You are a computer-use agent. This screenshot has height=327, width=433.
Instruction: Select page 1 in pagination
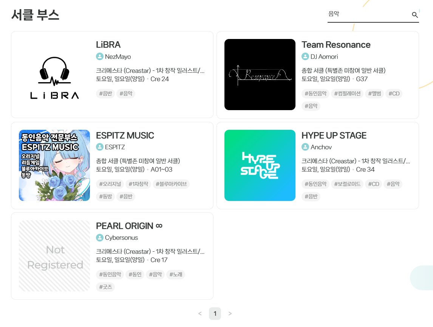point(215,313)
